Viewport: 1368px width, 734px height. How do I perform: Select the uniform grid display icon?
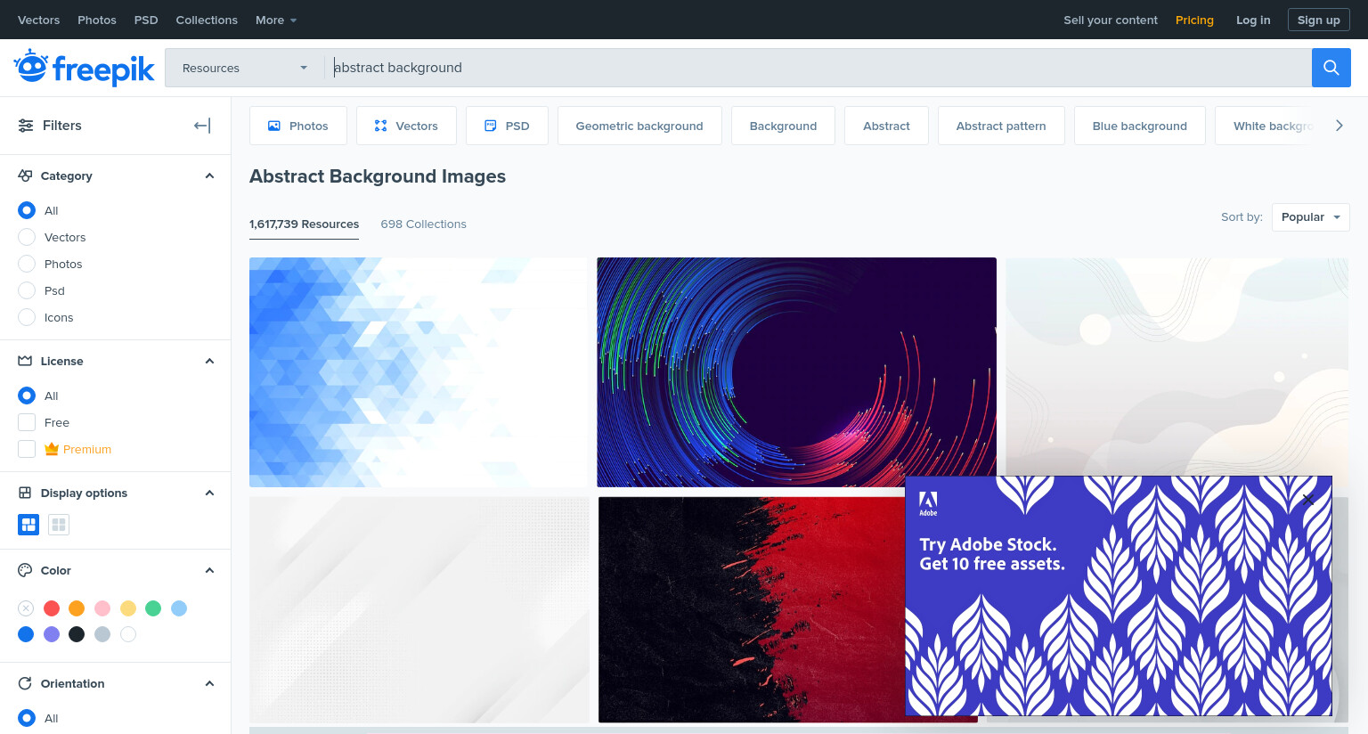(x=59, y=525)
